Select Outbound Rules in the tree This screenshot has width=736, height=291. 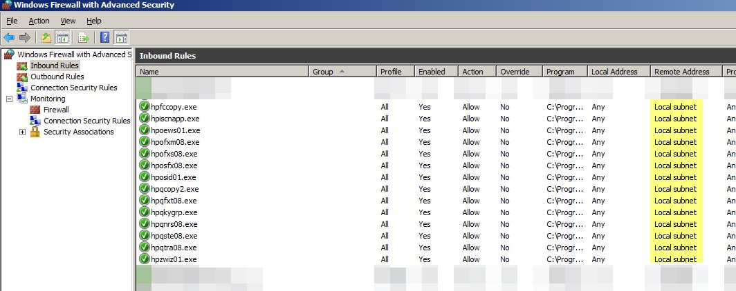(x=57, y=77)
